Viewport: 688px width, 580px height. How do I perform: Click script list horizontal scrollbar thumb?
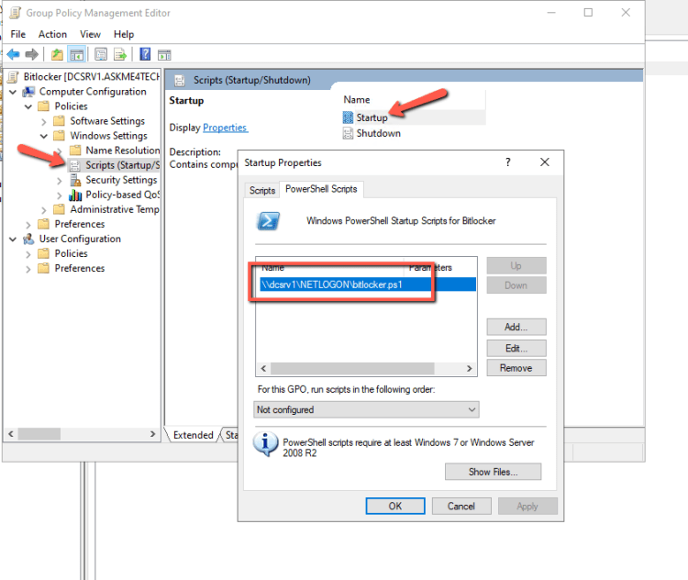[352, 368]
